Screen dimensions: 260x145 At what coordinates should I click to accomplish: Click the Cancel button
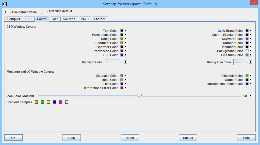[188, 138]
